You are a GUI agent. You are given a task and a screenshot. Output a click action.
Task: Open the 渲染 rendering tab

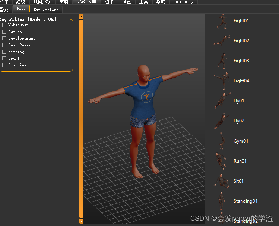[x=109, y=2]
